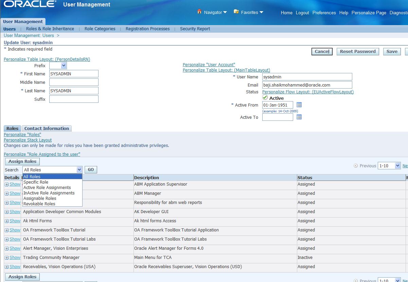Expand details for Ak Html Forms row
The width and height of the screenshot is (408, 282).
(7, 221)
